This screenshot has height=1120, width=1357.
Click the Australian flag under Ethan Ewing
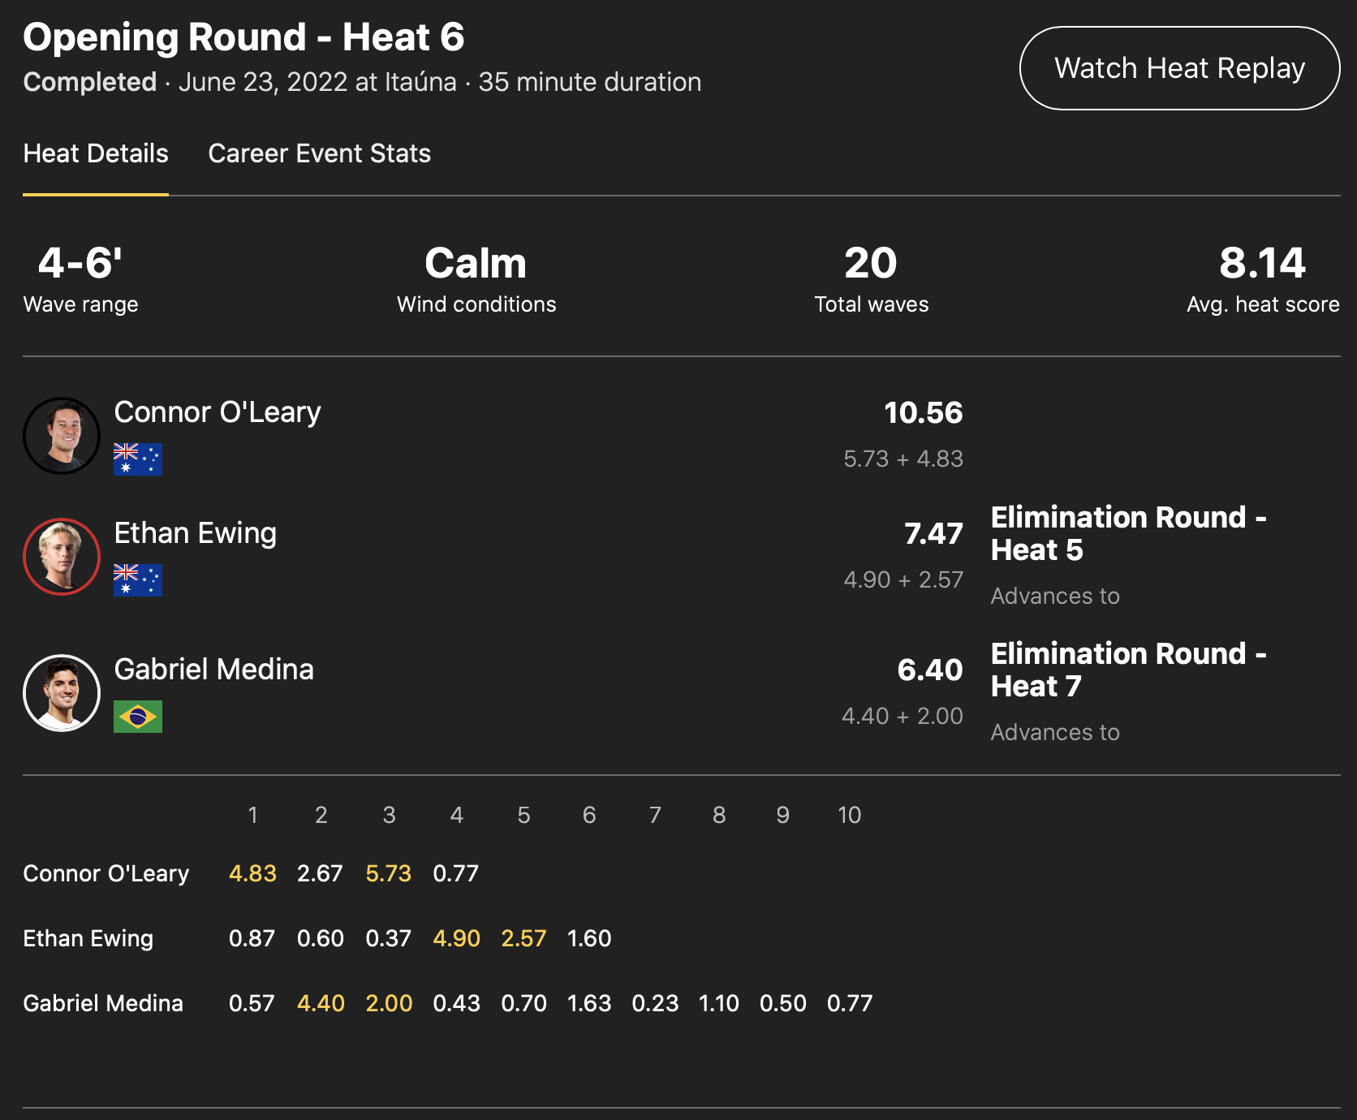point(138,580)
